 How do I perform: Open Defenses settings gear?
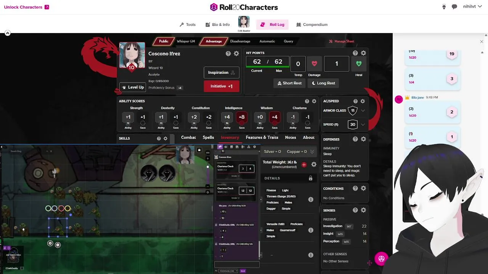coord(363,139)
